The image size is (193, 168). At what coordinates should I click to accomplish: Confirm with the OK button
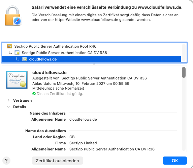(175, 161)
